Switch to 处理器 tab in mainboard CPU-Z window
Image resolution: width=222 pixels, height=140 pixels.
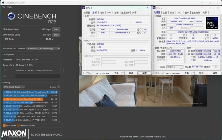pos(87,13)
